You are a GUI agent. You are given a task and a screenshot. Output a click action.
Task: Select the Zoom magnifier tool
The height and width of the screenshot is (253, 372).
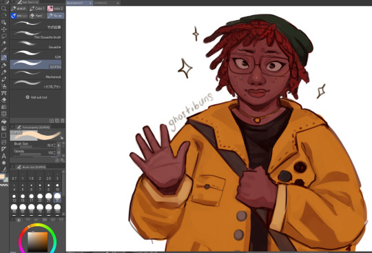coord(4,9)
